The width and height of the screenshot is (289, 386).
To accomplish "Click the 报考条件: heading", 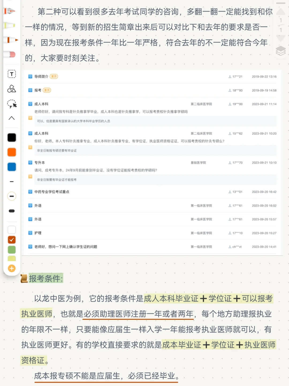I will [x=46, y=279].
